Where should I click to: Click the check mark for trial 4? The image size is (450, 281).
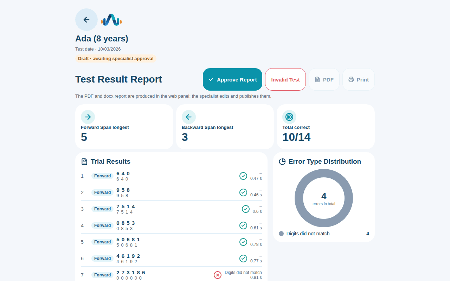[x=243, y=226]
